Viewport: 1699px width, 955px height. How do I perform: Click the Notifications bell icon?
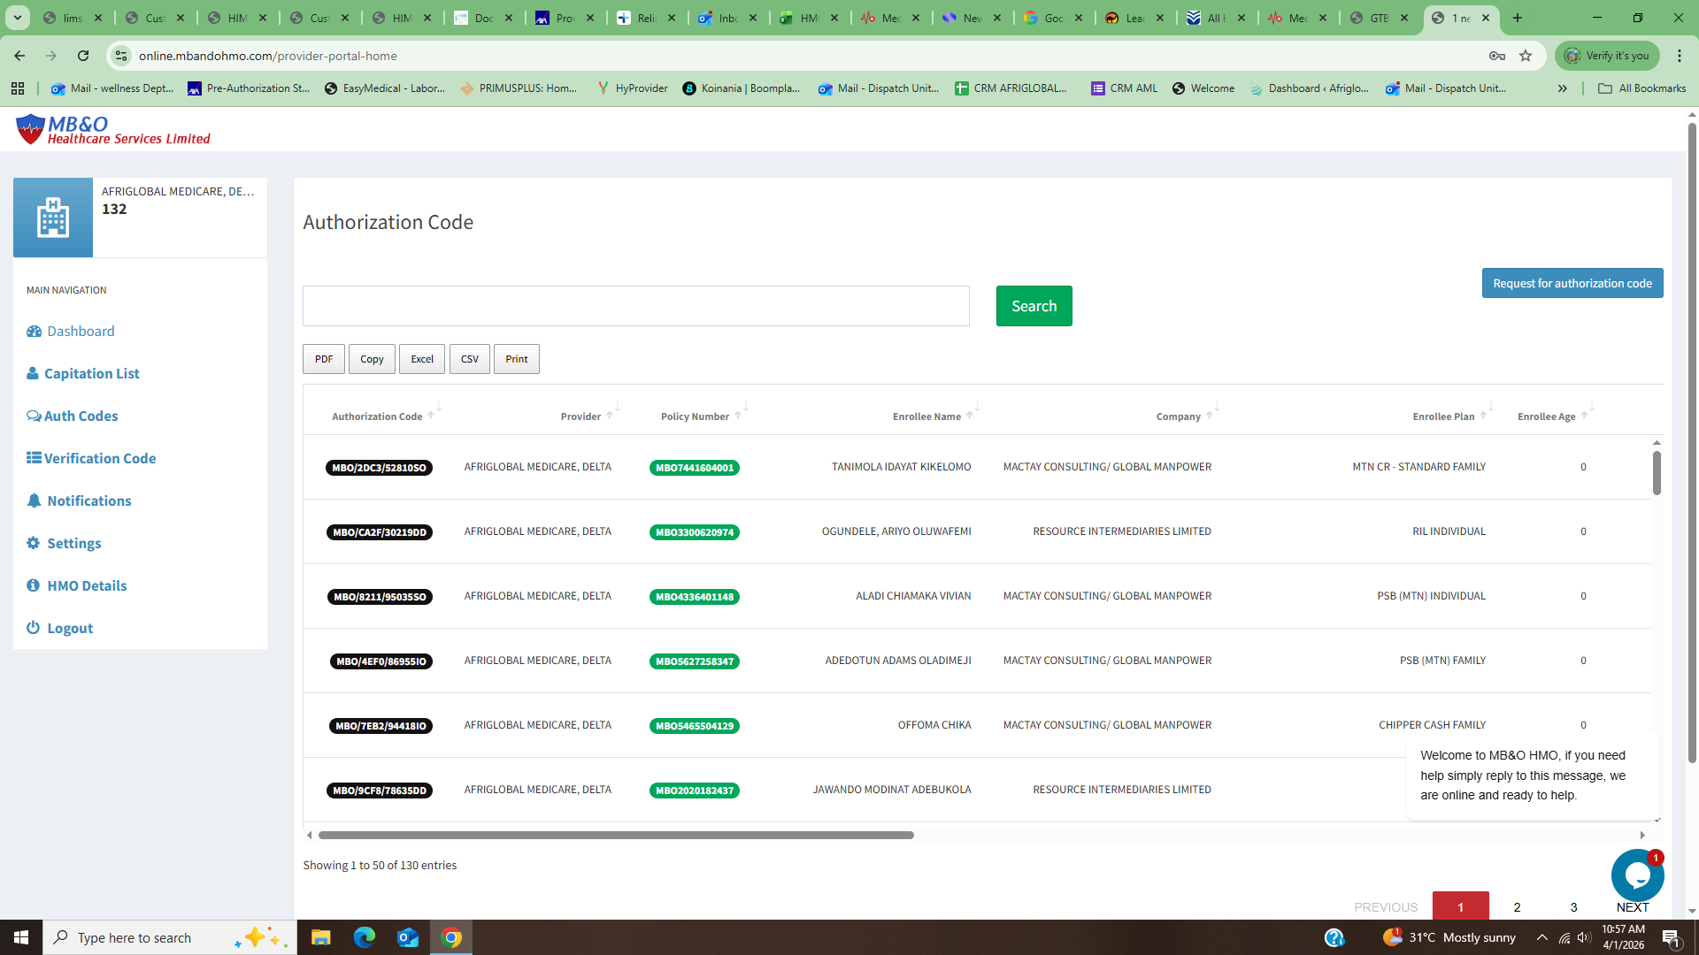[34, 500]
